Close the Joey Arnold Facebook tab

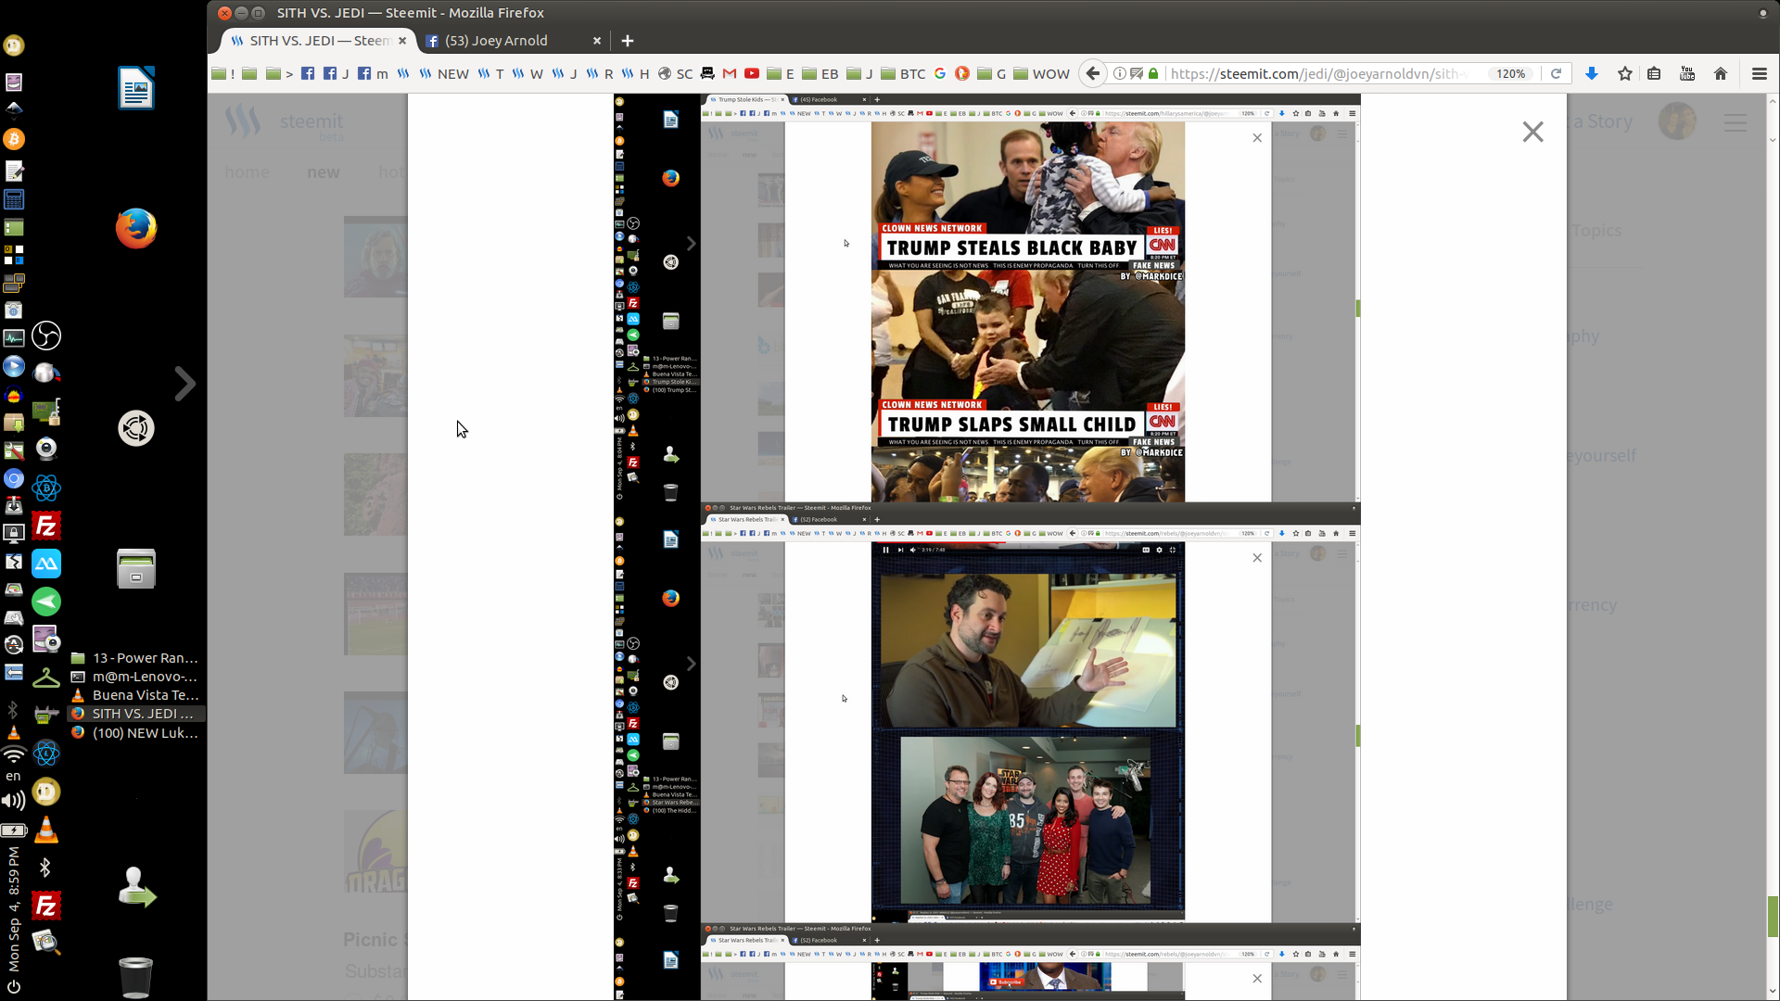pyautogui.click(x=597, y=41)
